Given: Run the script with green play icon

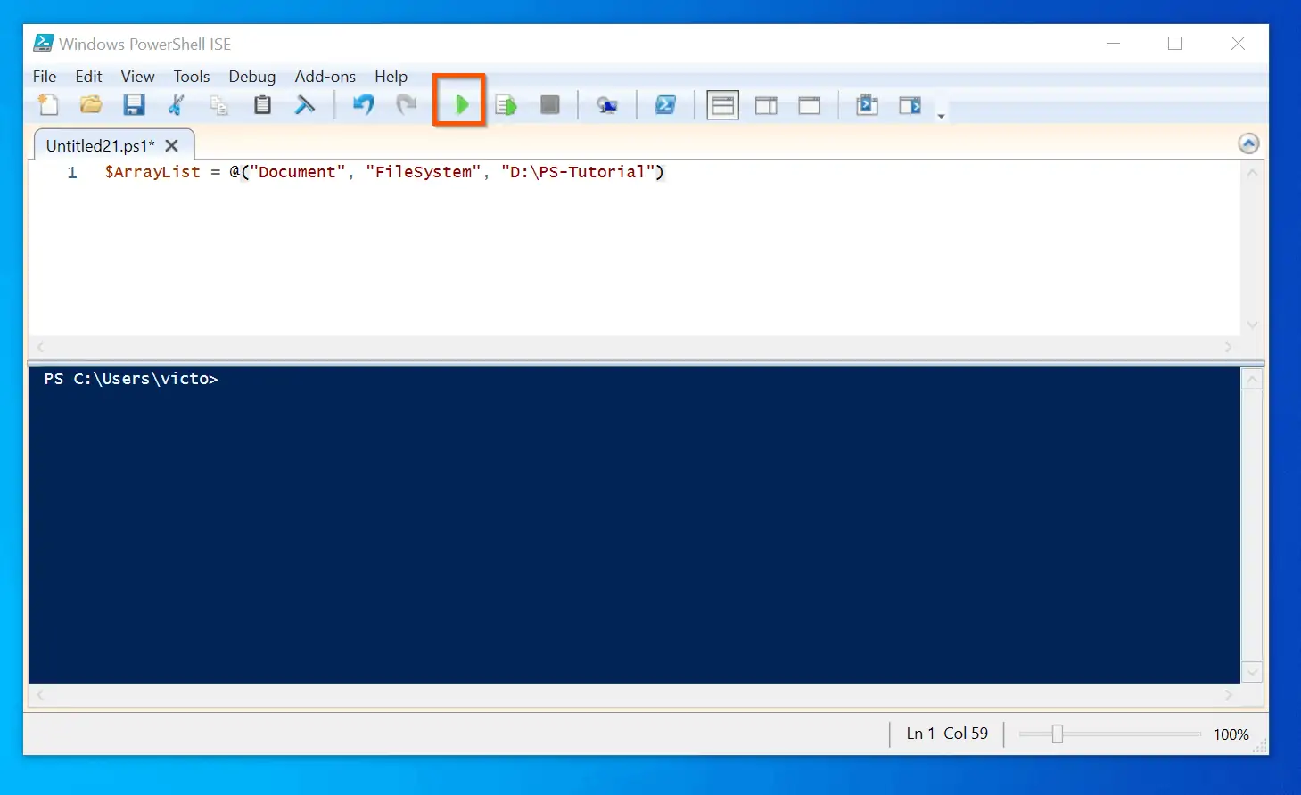Looking at the screenshot, I should click(x=461, y=105).
